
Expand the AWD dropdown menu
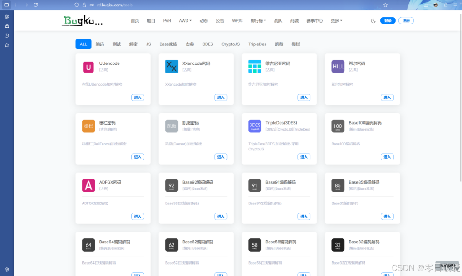185,20
